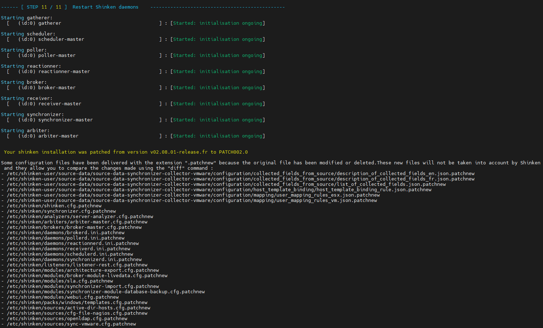Click the yellow patched version message
543x328 pixels.
tap(126, 152)
